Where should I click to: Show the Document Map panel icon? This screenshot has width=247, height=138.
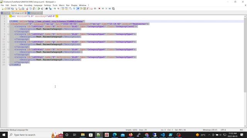coord(85,8)
